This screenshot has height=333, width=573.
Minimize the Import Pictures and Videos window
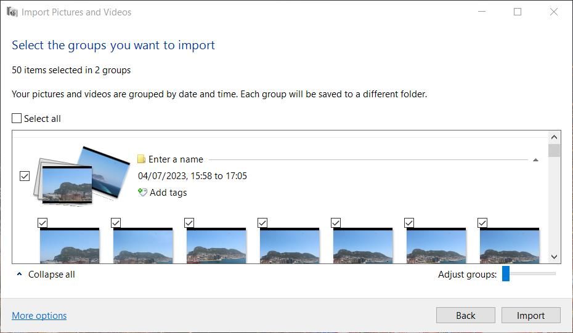click(x=482, y=12)
